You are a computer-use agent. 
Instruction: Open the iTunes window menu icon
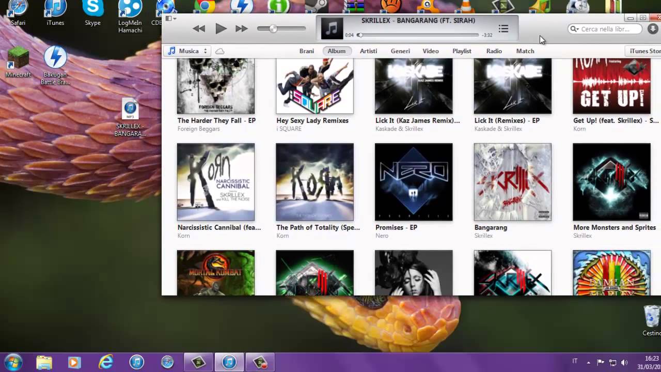click(x=170, y=19)
